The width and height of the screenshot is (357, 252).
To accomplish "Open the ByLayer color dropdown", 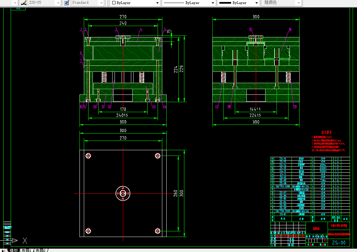I will pyautogui.click(x=157, y=3).
